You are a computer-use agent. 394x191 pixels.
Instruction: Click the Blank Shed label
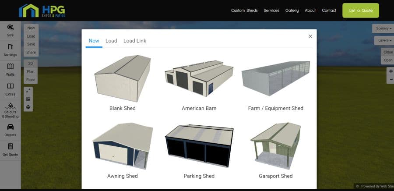click(x=123, y=108)
